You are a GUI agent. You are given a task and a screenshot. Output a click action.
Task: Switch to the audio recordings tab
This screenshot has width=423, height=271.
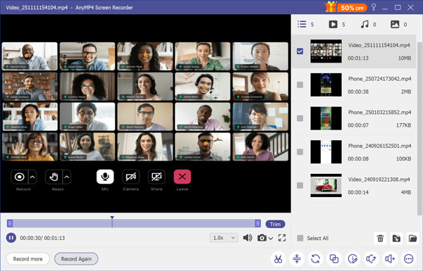coord(368,25)
